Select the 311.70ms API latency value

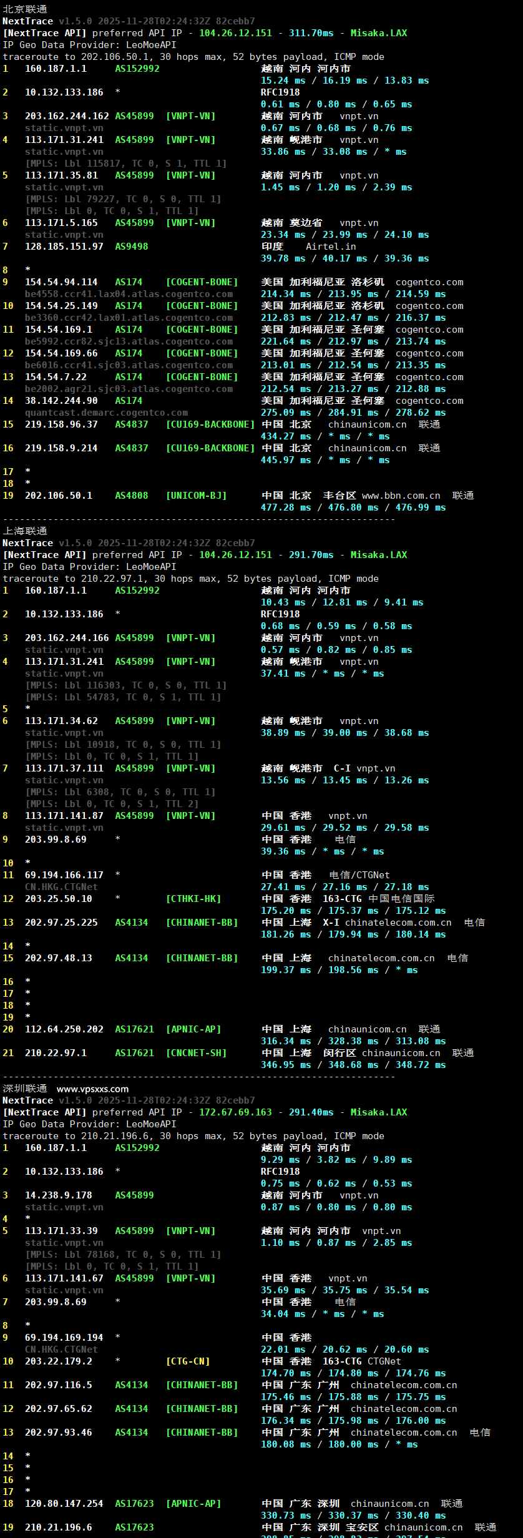311,33
